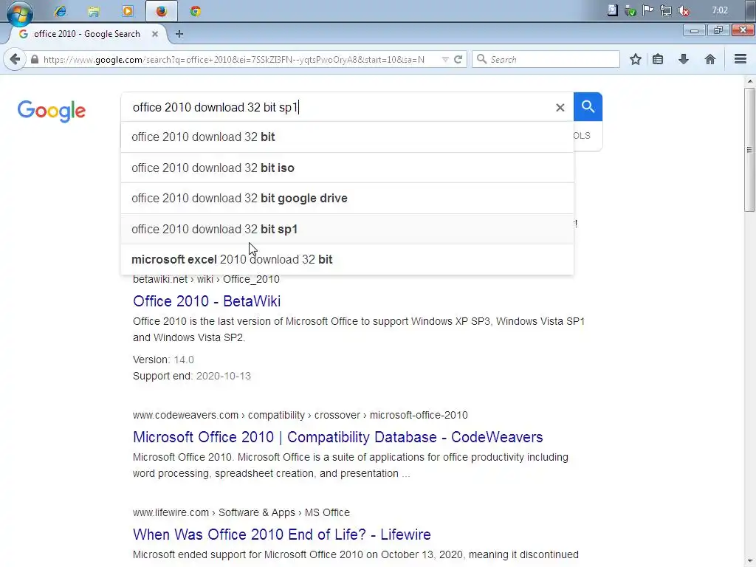Open Google Chrome from the taskbar

195,10
